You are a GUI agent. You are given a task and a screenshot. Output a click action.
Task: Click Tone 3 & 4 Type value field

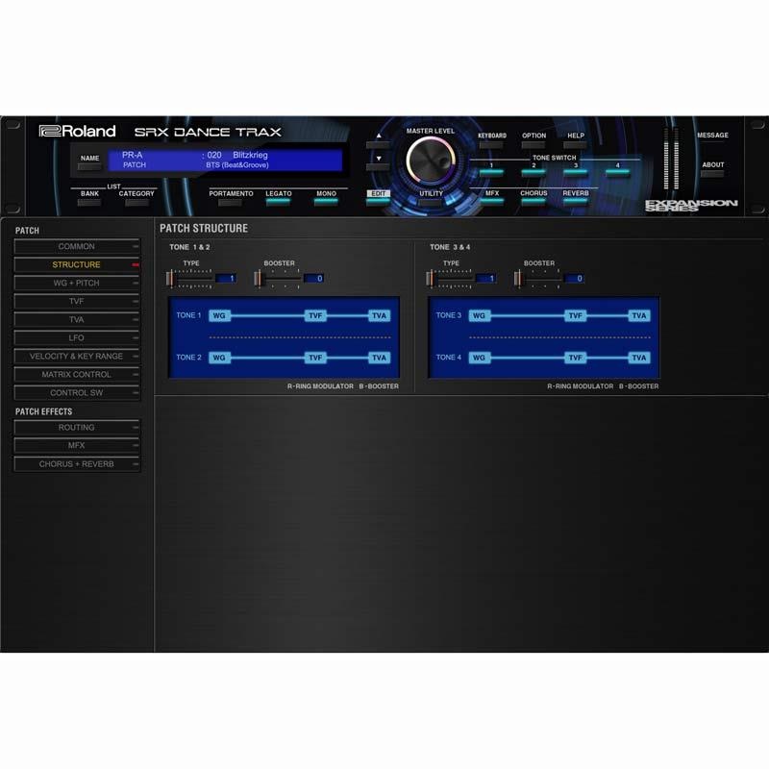(485, 279)
